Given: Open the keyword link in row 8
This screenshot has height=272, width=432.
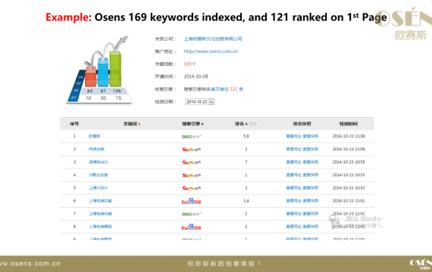Looking at the screenshot, I should [100, 227].
